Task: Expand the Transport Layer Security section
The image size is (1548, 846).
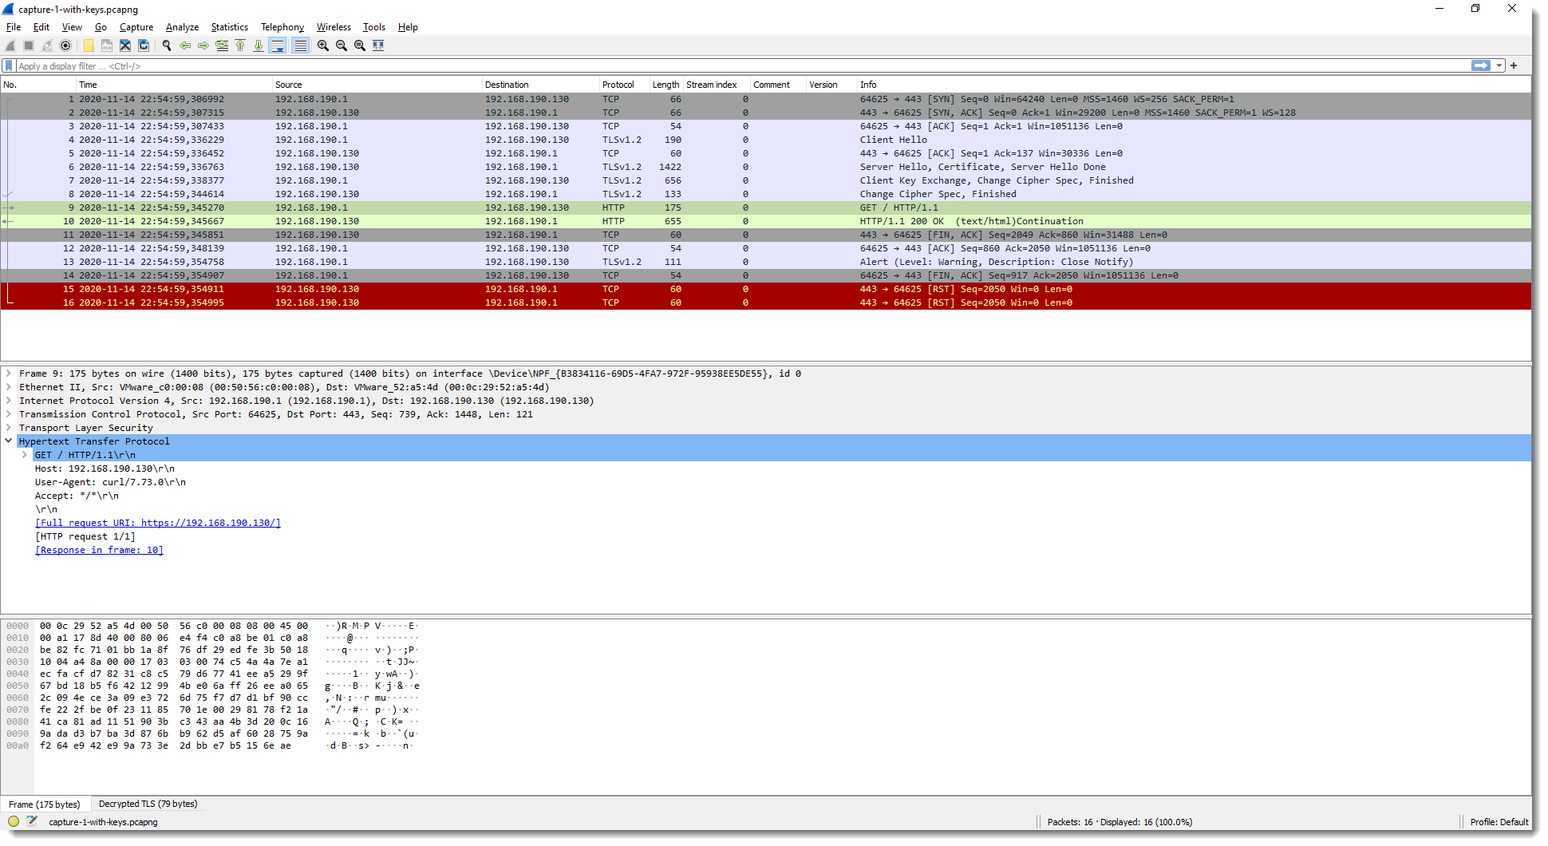Action: pyautogui.click(x=9, y=428)
